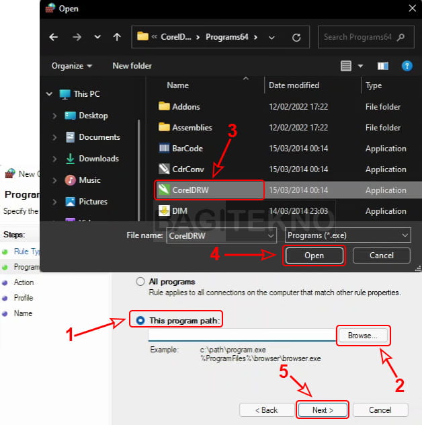This screenshot has width=422, height=425.
Task: Sort by the Type column header
Action: [x=374, y=85]
